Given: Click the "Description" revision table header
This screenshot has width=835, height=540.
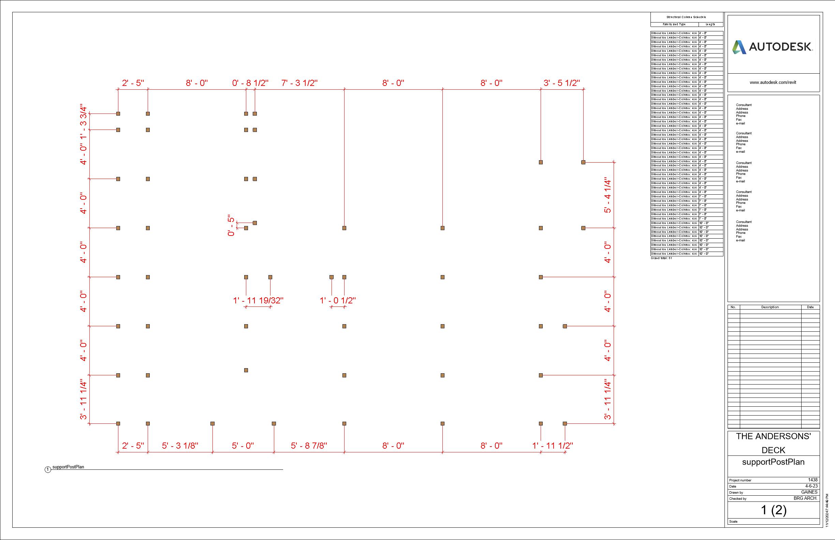Looking at the screenshot, I should [x=770, y=307].
